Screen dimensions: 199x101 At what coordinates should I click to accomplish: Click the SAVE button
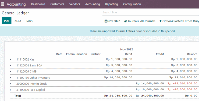click(30, 21)
